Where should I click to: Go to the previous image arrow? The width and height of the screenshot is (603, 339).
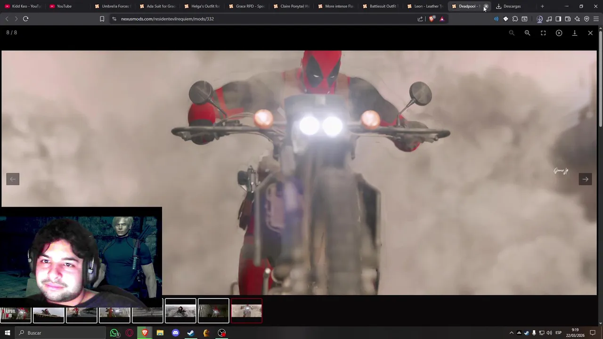13,179
